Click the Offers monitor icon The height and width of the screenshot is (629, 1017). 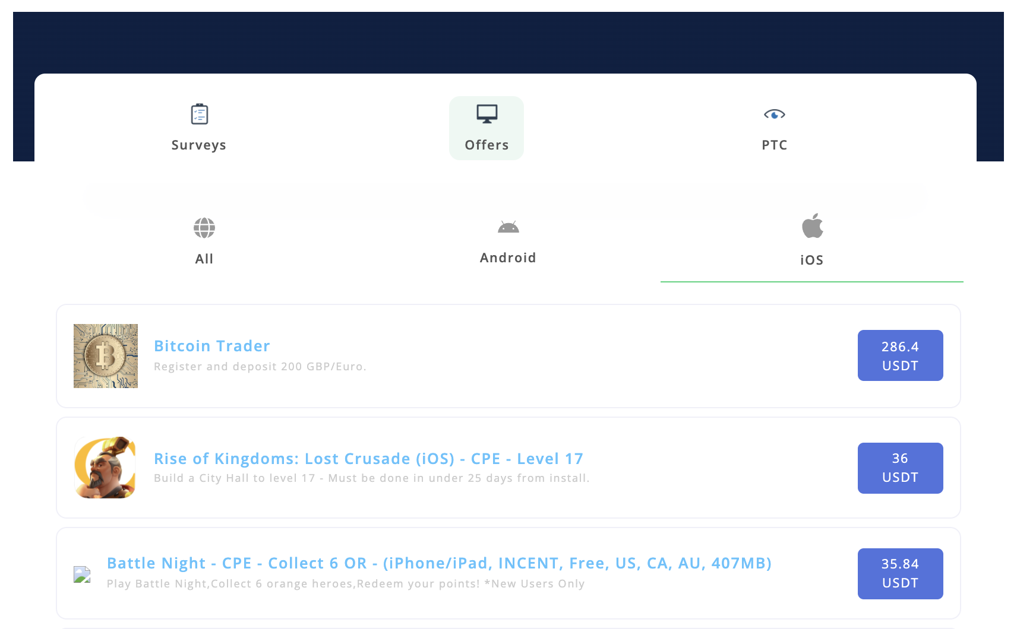coord(487,113)
